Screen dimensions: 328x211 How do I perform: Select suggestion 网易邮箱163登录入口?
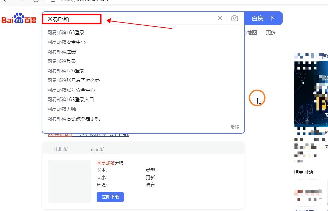tap(70, 100)
